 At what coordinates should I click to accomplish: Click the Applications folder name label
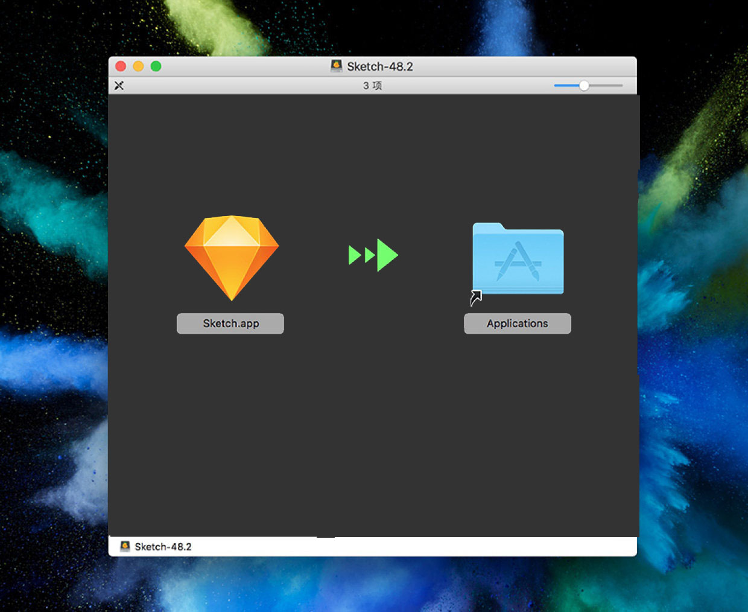point(518,324)
